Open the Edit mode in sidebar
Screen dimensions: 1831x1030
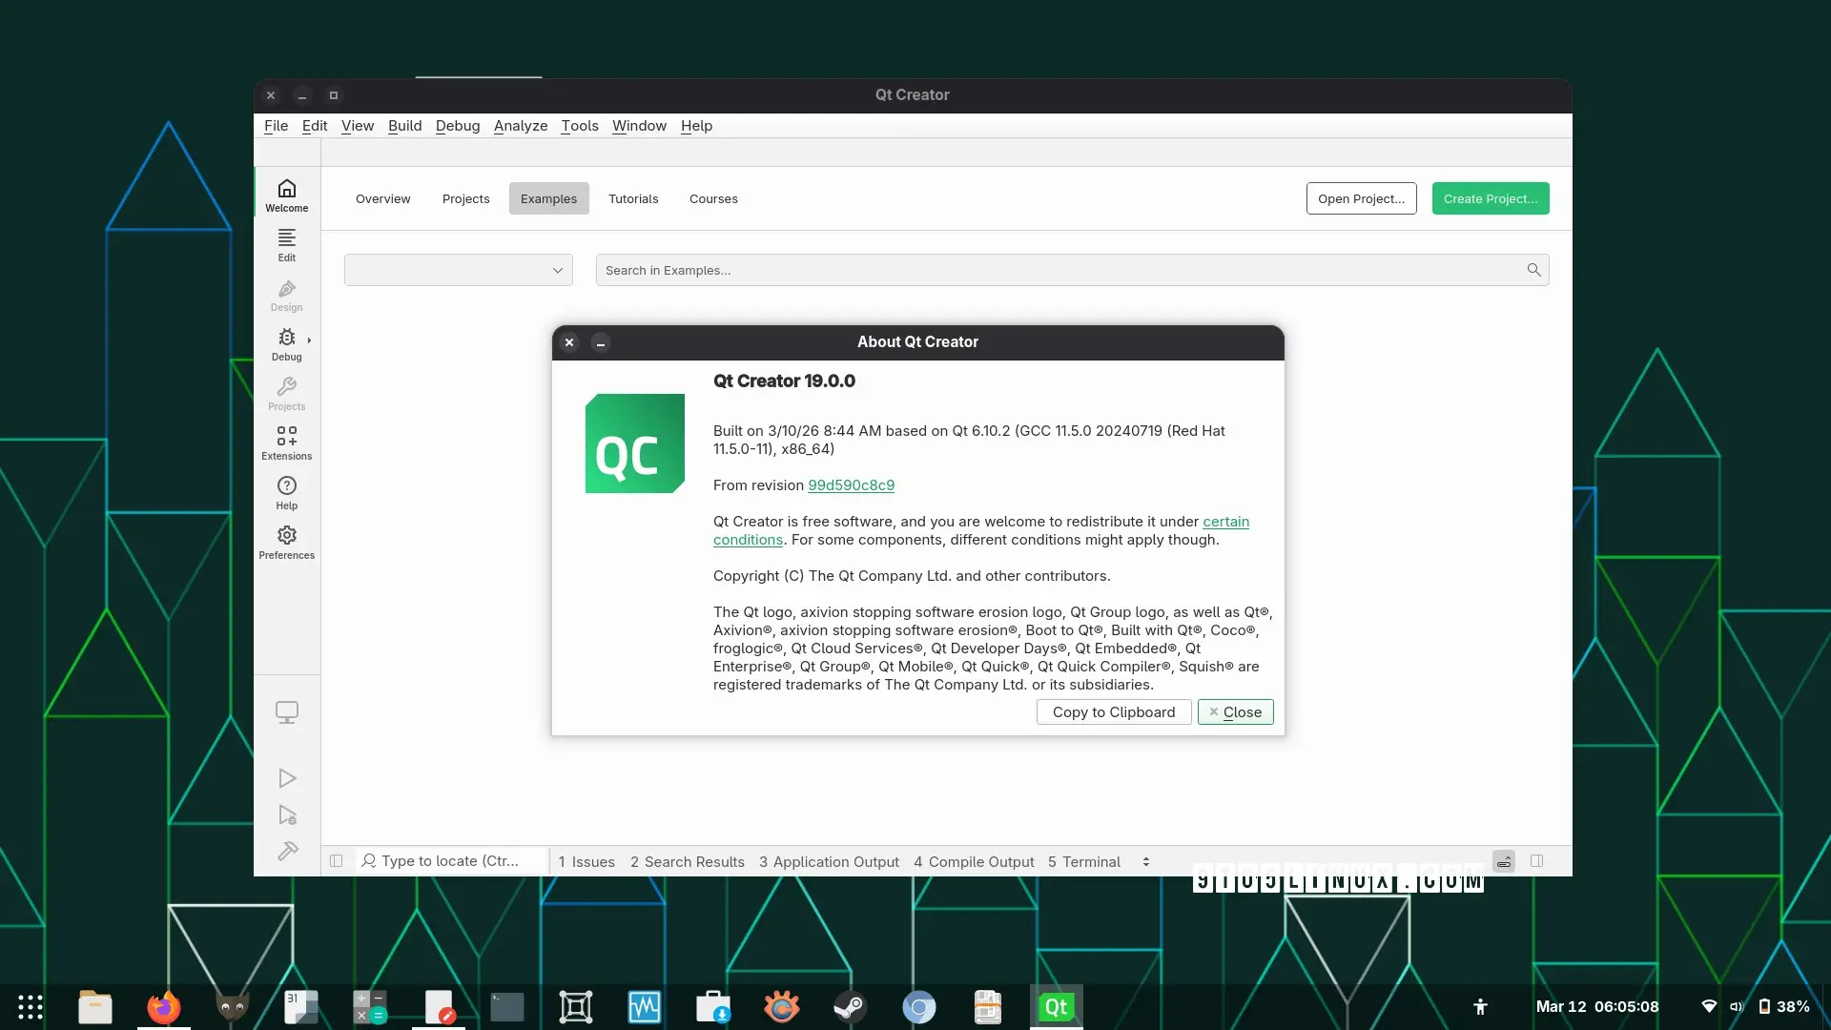tap(286, 244)
